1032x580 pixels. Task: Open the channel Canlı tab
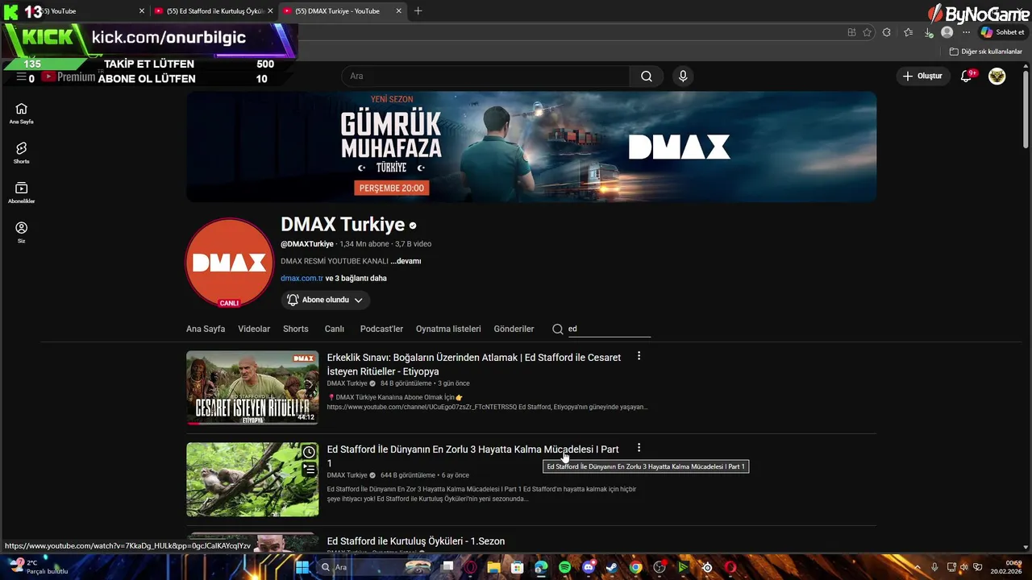pyautogui.click(x=335, y=329)
